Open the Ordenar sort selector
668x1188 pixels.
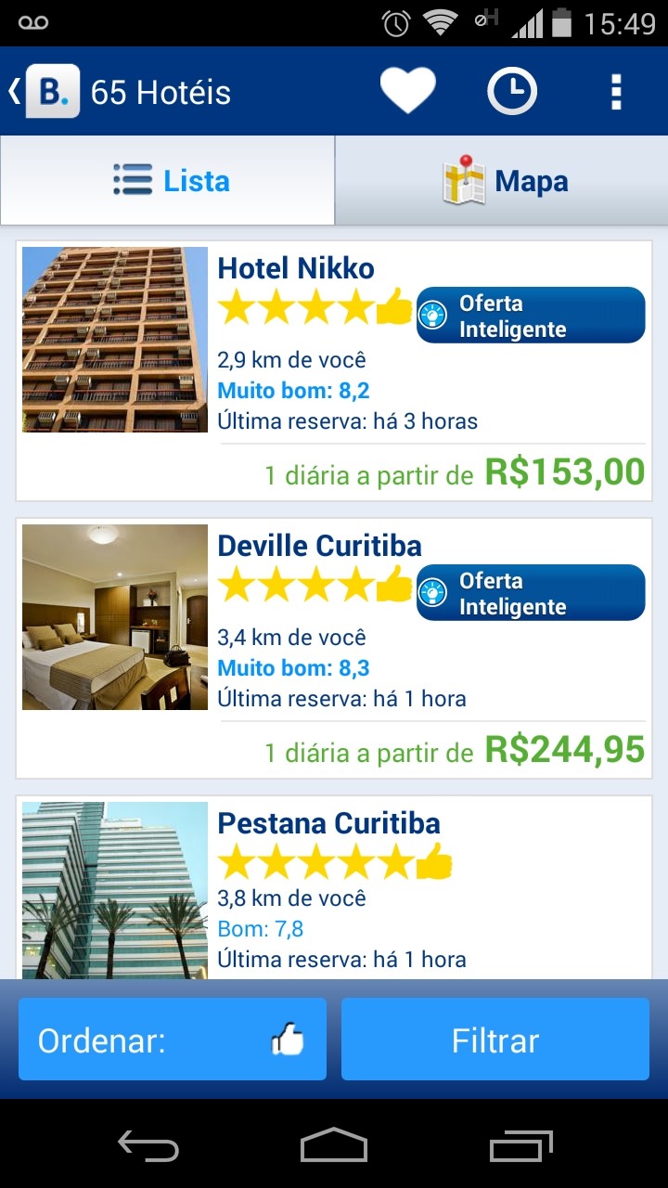(x=173, y=1039)
